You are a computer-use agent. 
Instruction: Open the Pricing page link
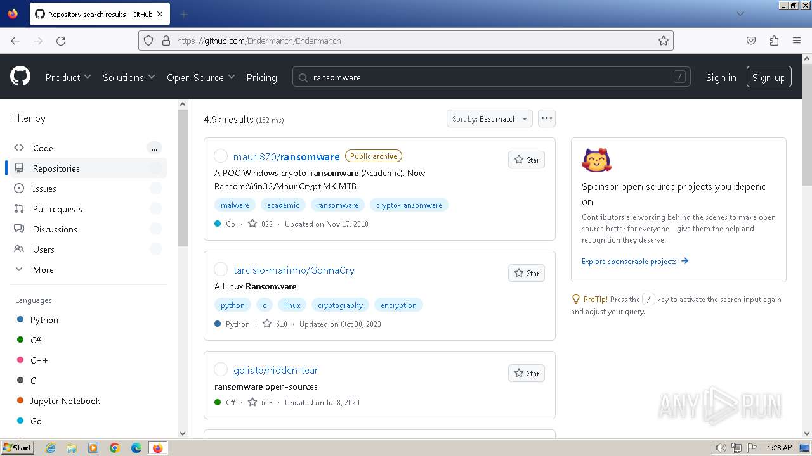tap(261, 77)
